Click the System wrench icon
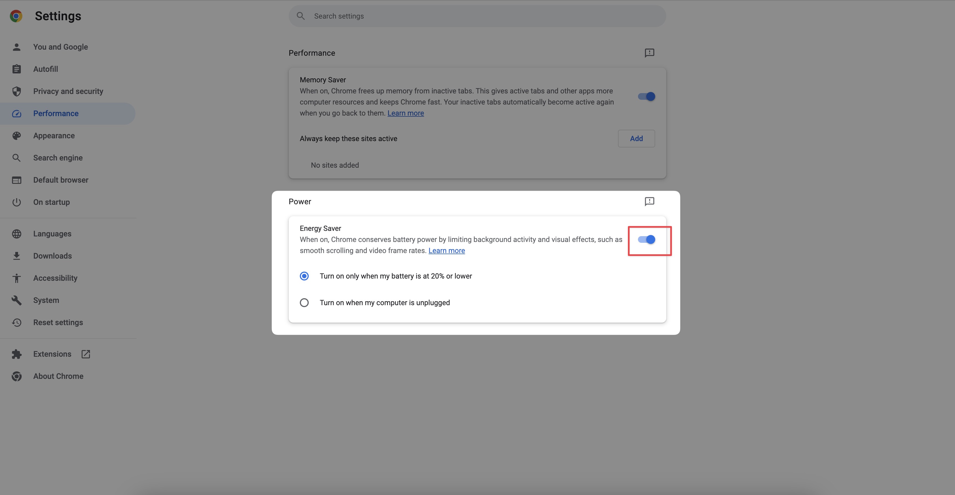 coord(16,301)
